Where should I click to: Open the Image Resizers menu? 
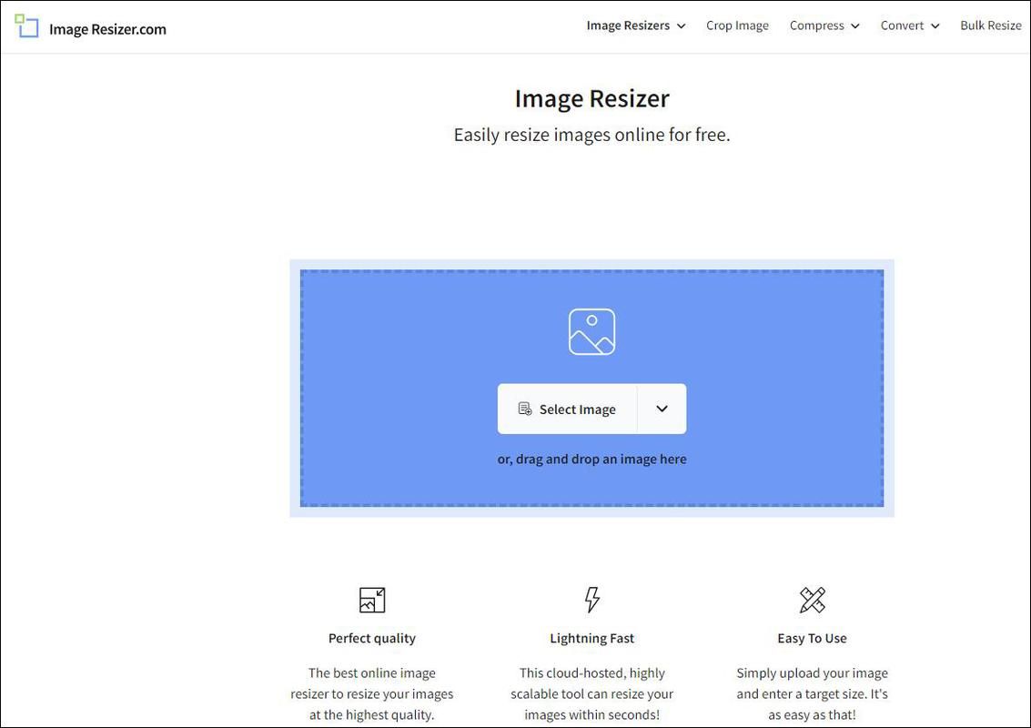tap(635, 25)
